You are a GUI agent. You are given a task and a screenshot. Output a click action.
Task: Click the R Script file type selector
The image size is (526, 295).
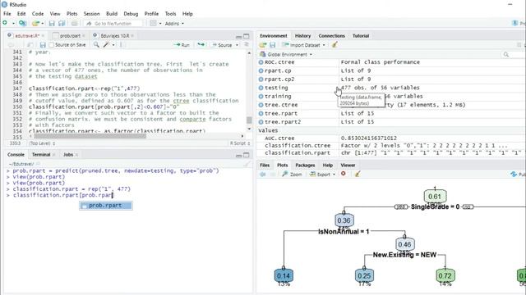coord(240,143)
